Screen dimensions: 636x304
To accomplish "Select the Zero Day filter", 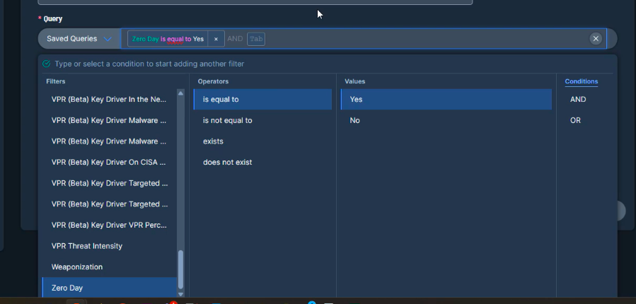I will click(x=67, y=288).
